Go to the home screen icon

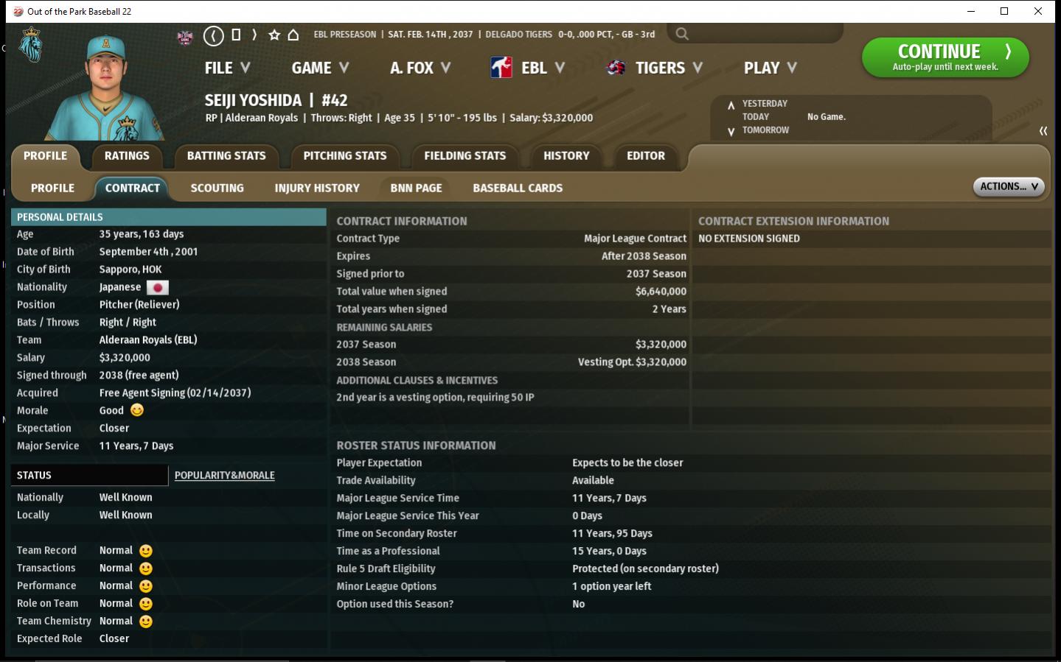pyautogui.click(x=293, y=35)
